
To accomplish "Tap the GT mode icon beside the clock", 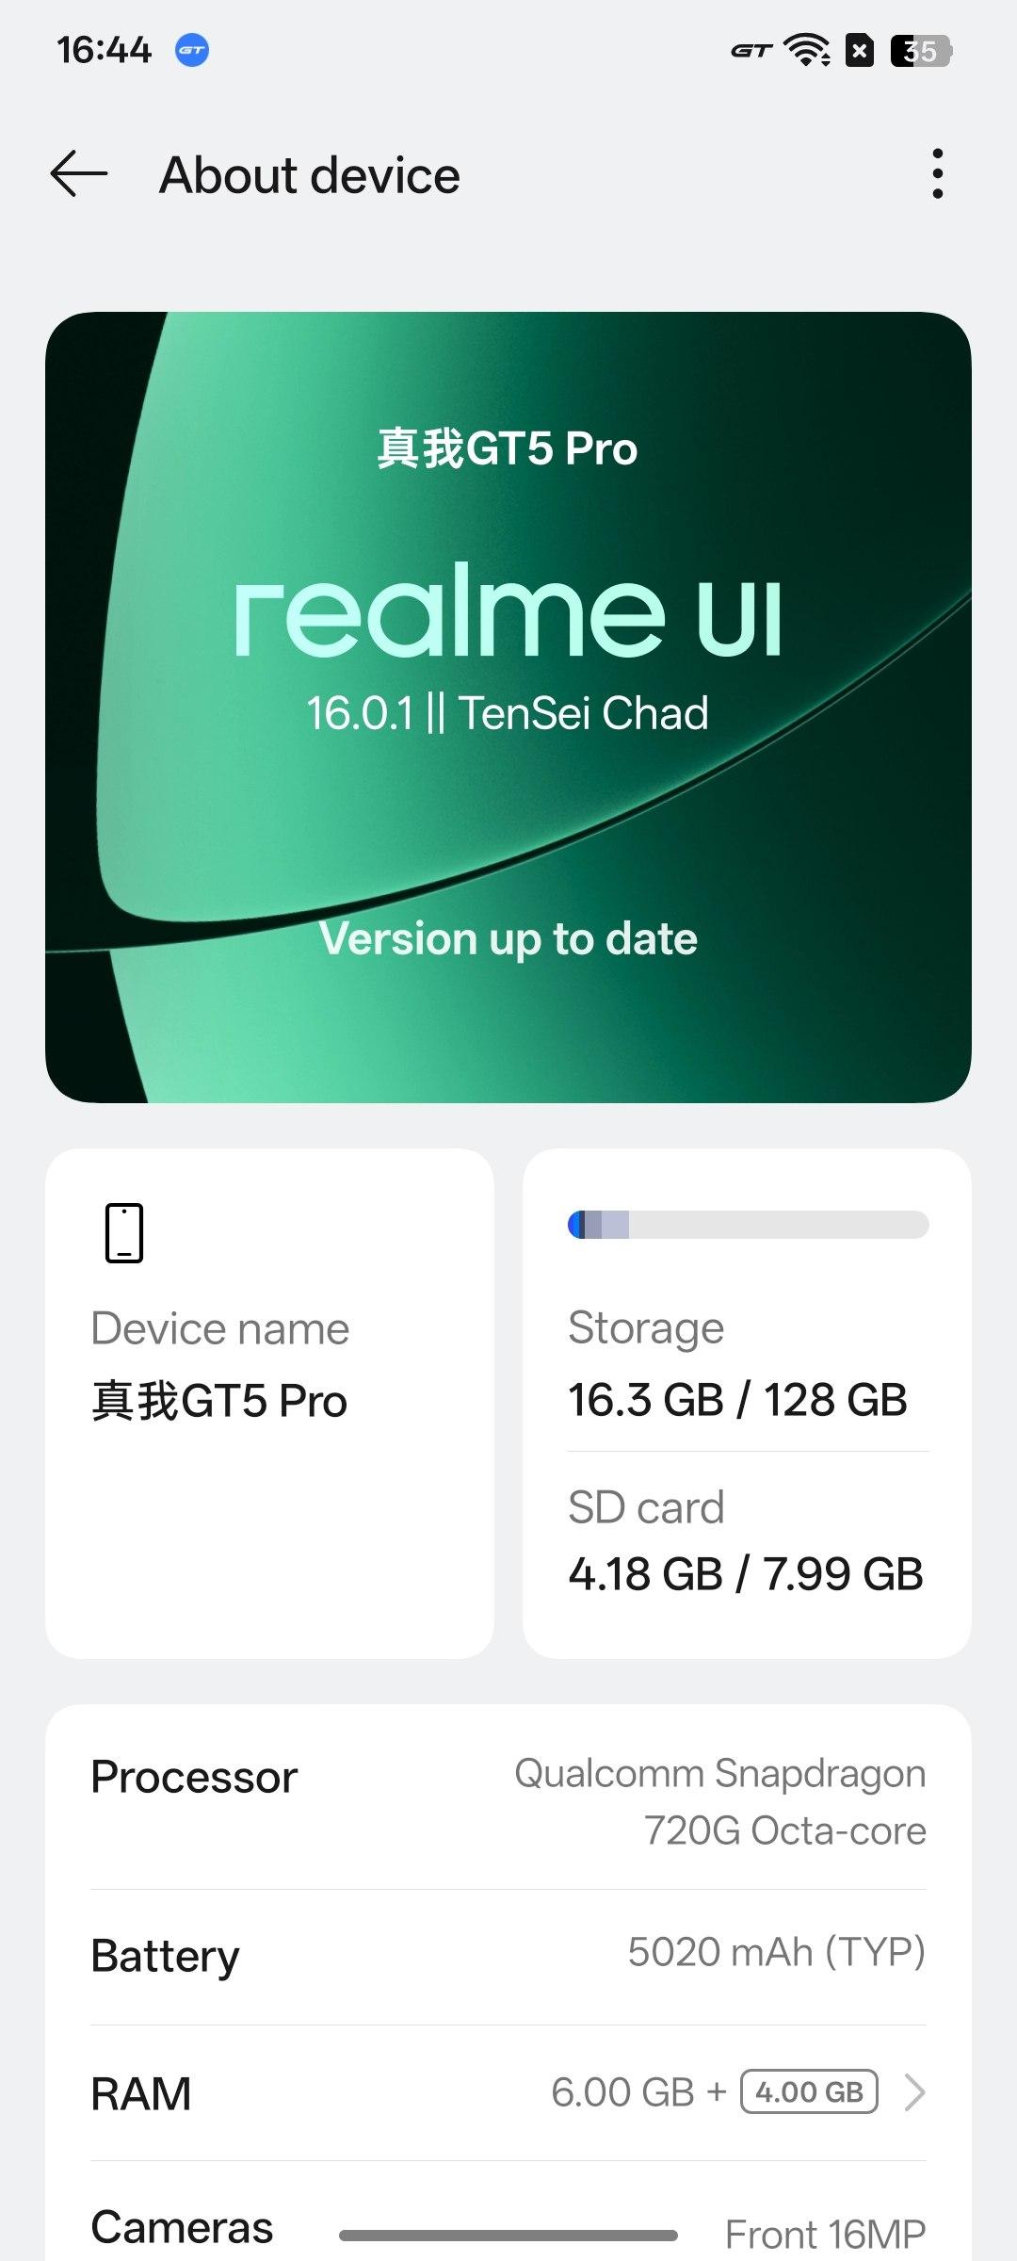I will (x=192, y=50).
